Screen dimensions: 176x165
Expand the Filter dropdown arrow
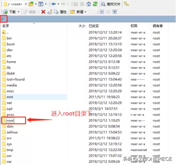46,4
